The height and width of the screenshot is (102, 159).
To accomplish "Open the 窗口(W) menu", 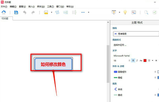I will click(60, 7).
